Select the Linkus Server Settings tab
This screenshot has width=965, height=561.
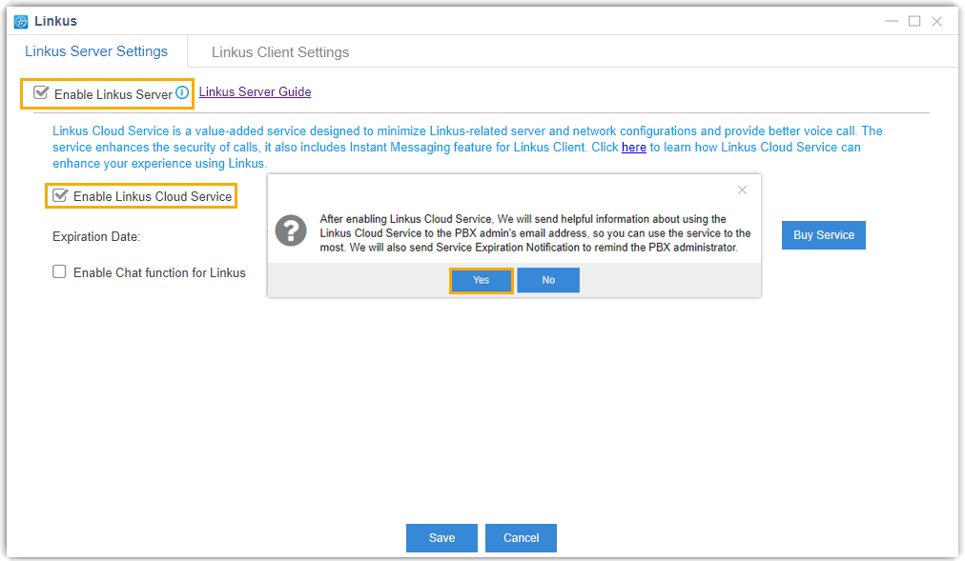pyautogui.click(x=96, y=51)
